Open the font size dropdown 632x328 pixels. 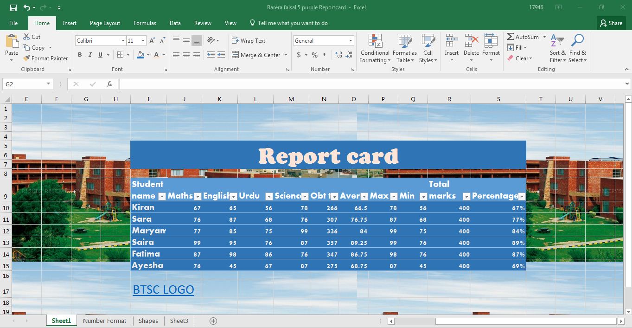142,40
